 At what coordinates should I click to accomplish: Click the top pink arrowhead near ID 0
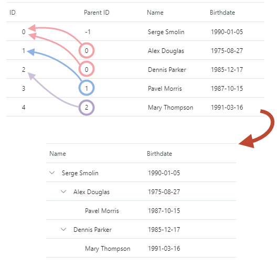[x=32, y=28]
